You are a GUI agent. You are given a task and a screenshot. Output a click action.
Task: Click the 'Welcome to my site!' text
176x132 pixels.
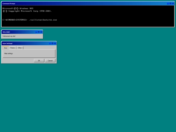9,36
